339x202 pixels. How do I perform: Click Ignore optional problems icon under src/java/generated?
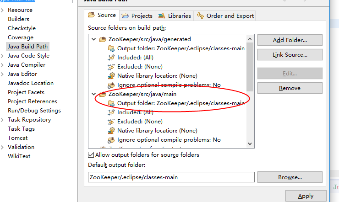pos(111,85)
